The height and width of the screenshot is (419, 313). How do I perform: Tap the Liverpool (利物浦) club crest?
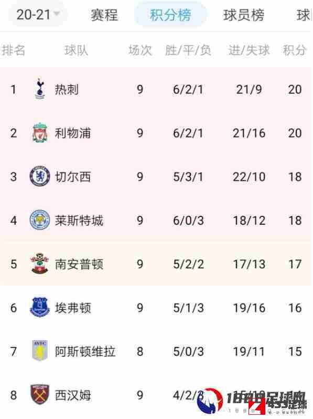40,133
